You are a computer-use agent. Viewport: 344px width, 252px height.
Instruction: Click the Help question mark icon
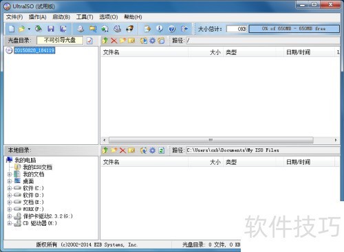[x=172, y=29]
